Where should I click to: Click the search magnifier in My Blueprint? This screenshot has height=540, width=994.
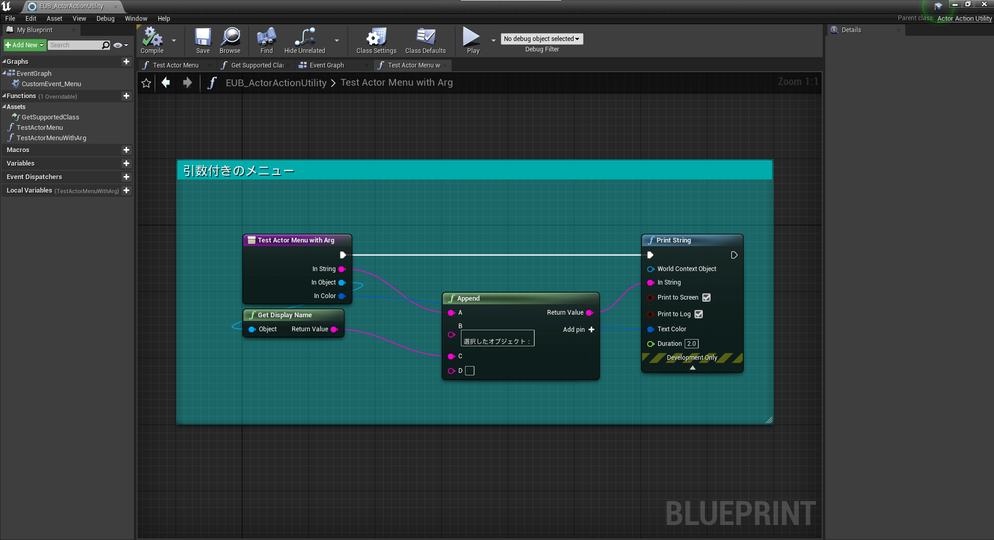[x=105, y=45]
